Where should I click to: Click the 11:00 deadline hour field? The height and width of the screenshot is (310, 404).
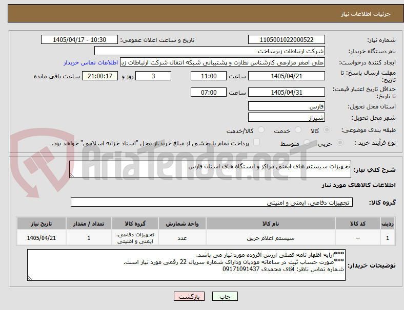[209, 76]
